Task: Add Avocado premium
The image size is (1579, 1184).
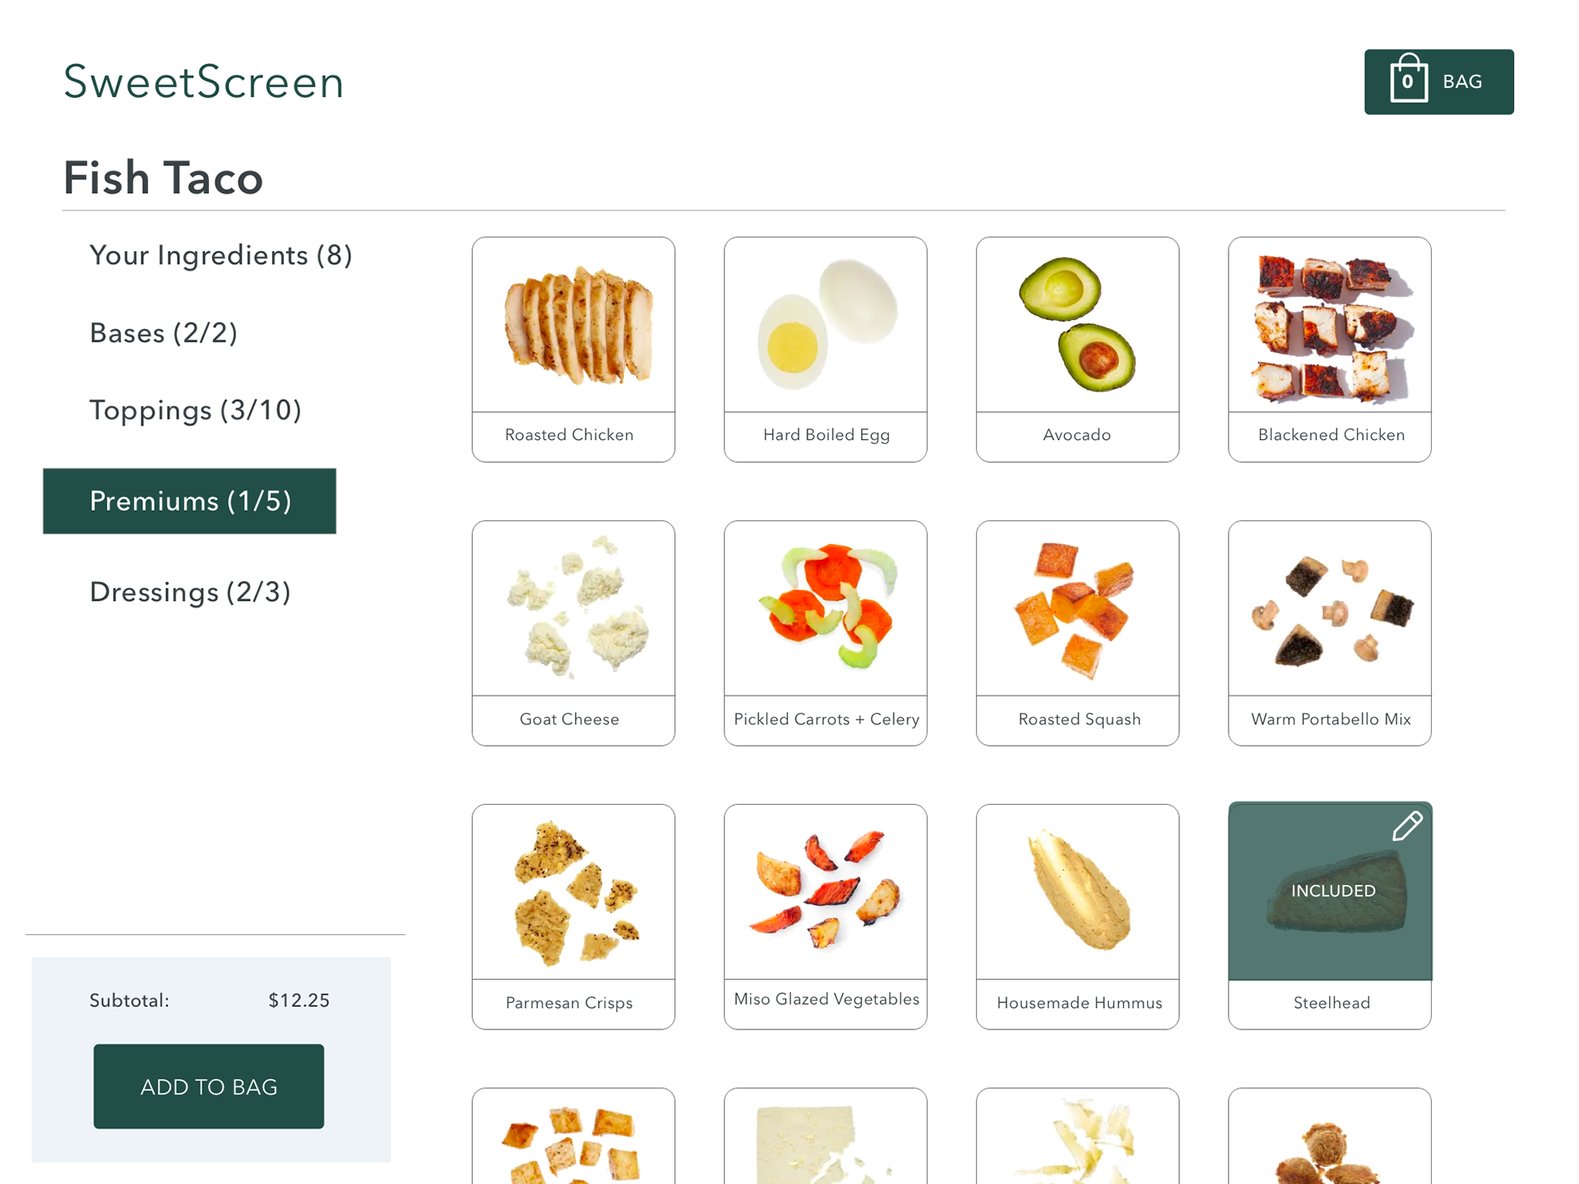Action: 1077,349
